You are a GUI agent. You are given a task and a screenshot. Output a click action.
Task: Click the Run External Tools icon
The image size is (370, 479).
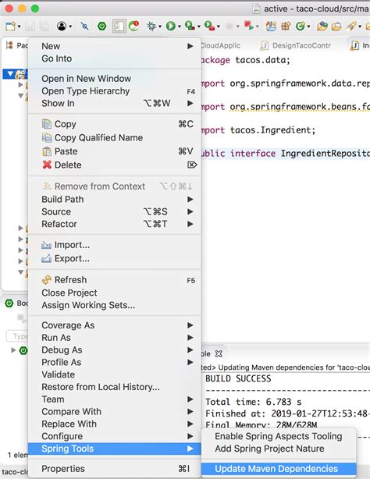tap(209, 26)
